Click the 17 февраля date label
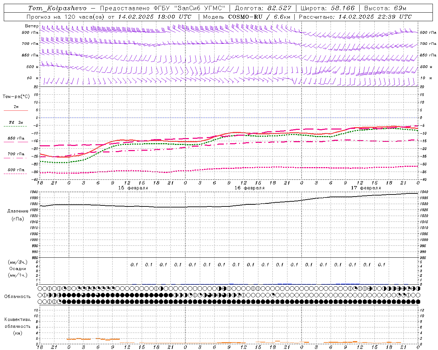Viewport: 438px width, 350px height. click(x=366, y=188)
